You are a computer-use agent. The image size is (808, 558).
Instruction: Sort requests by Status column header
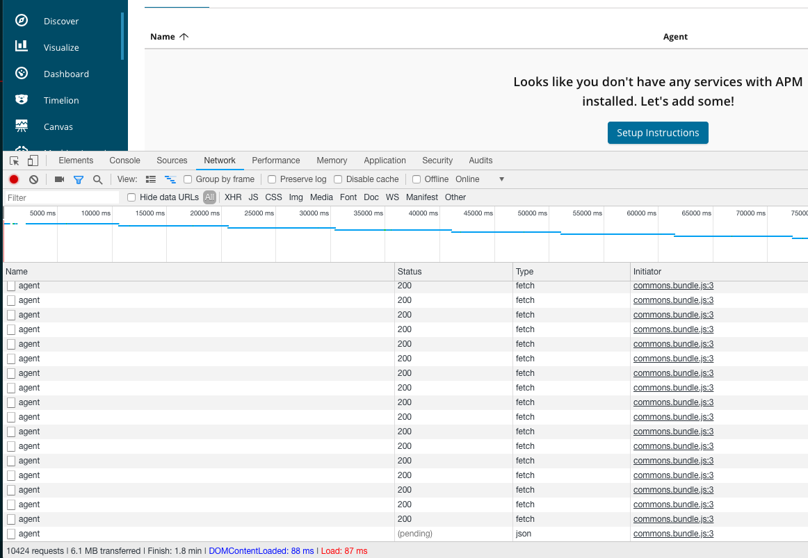pyautogui.click(x=453, y=272)
